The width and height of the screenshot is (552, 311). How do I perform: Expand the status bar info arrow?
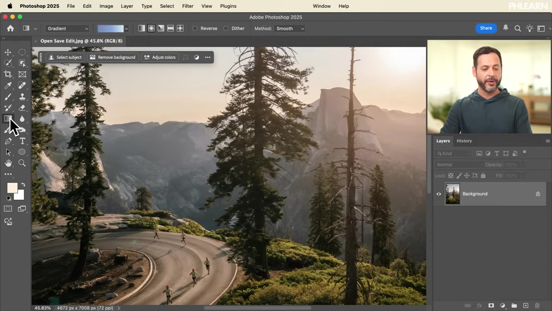119,308
